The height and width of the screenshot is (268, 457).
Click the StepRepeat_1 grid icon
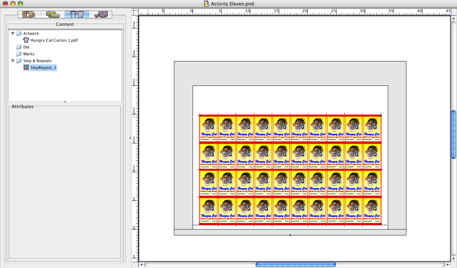(x=26, y=68)
